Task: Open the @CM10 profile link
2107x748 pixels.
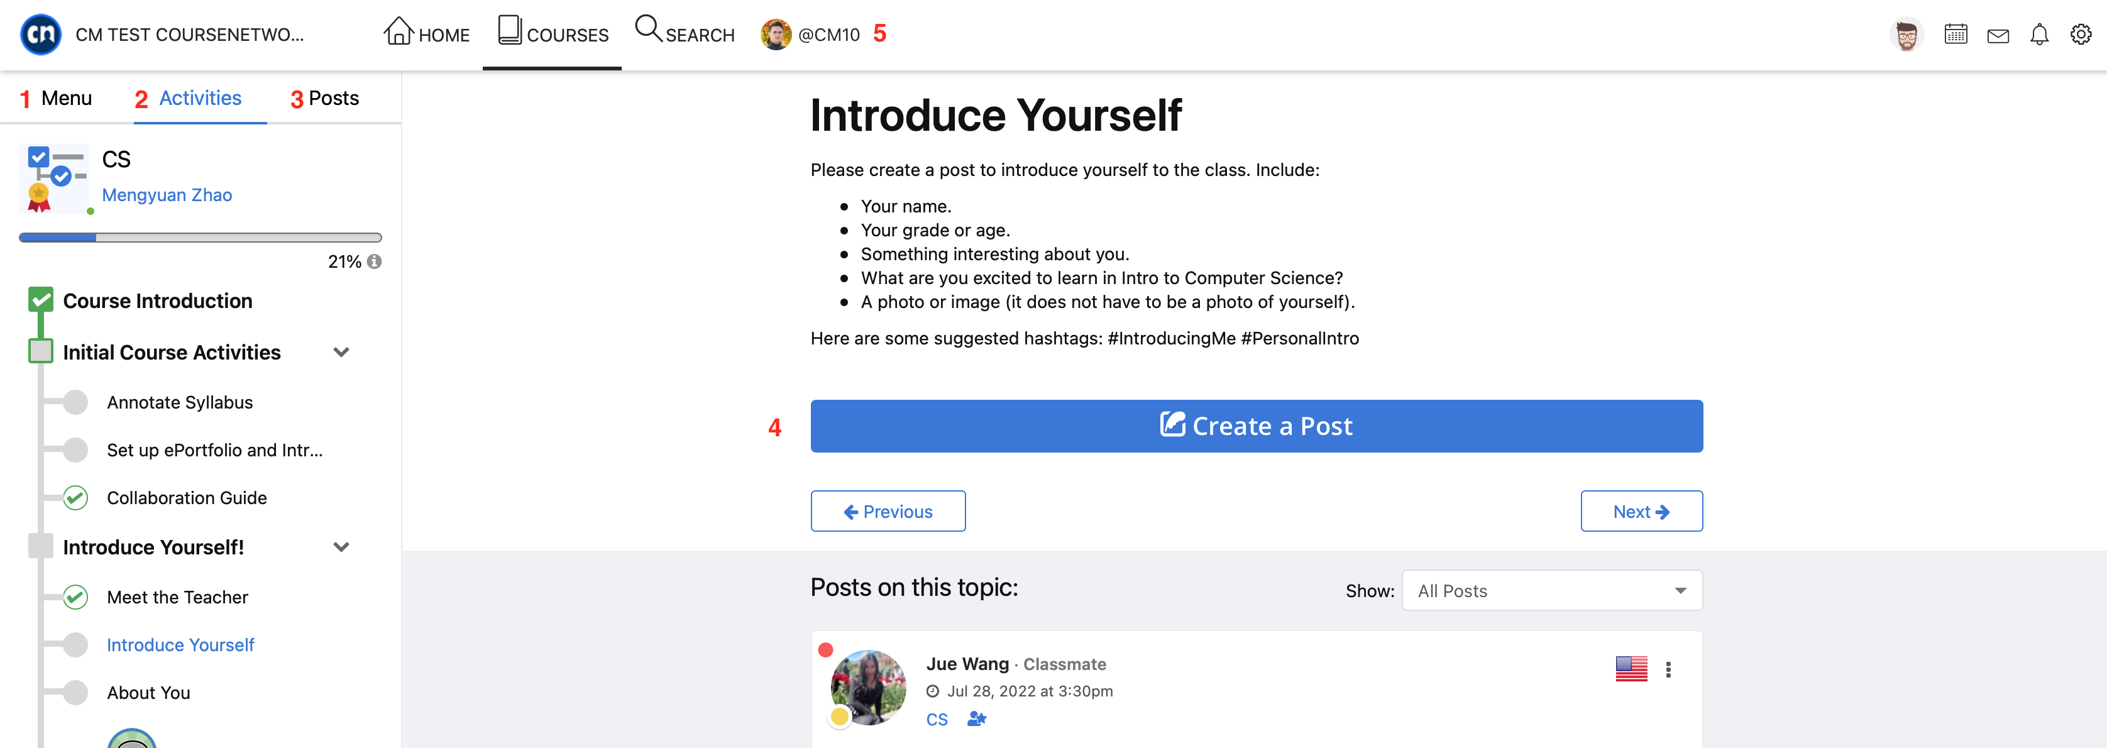Action: (x=828, y=35)
